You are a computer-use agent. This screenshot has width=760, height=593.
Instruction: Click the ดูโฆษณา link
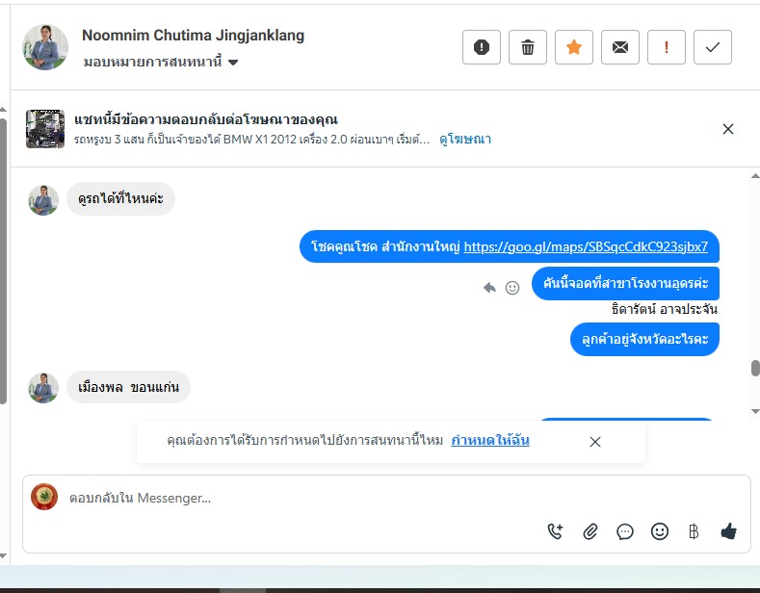[x=465, y=140]
